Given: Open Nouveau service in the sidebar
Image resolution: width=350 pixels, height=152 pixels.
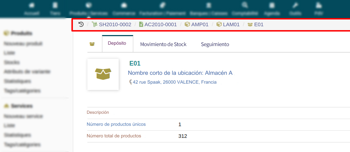Looking at the screenshot, I should coord(23,117).
